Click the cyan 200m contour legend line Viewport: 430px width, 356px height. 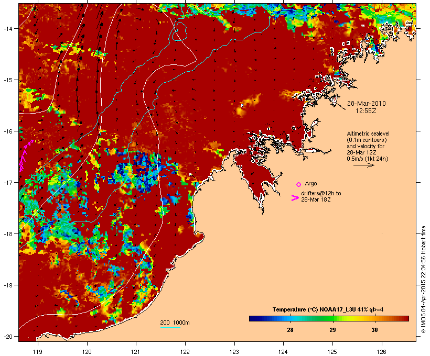point(170,327)
